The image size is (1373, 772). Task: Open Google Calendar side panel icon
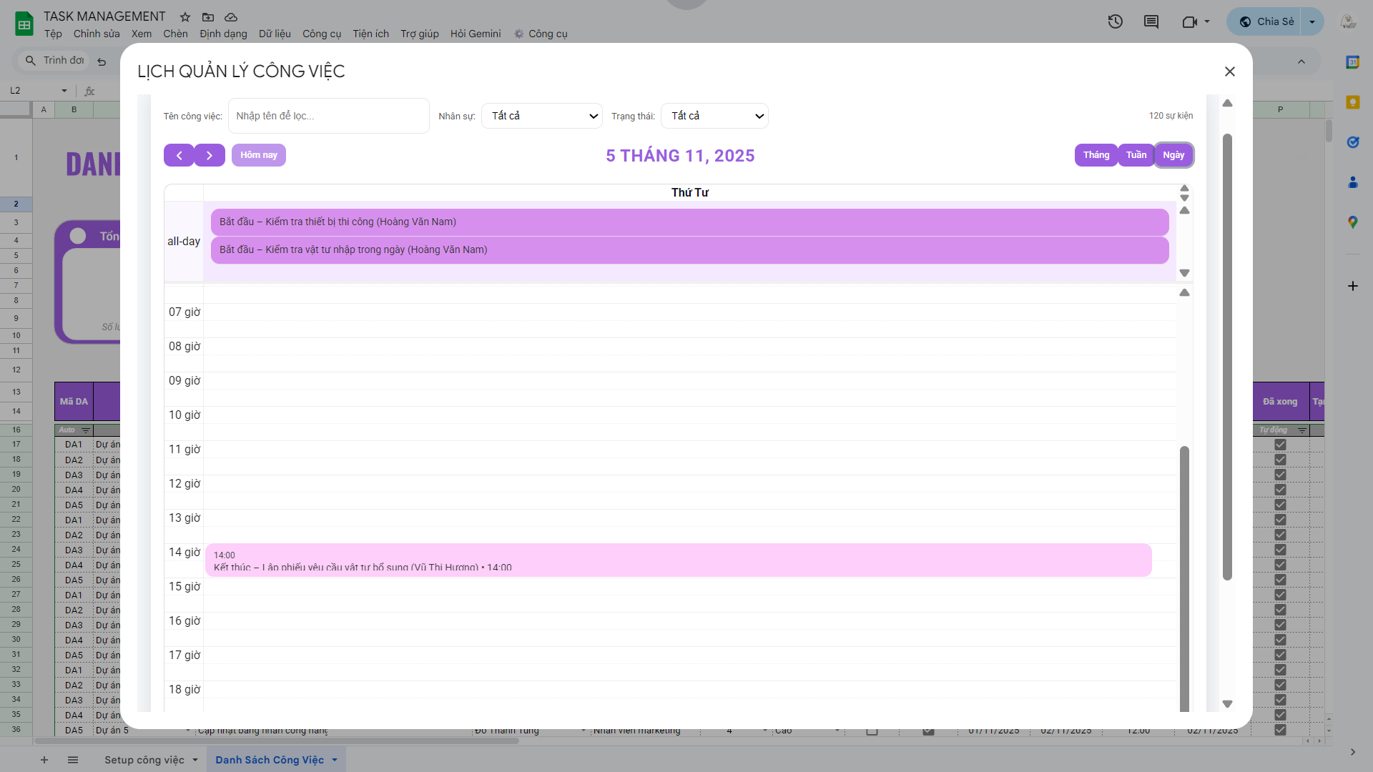1352,62
